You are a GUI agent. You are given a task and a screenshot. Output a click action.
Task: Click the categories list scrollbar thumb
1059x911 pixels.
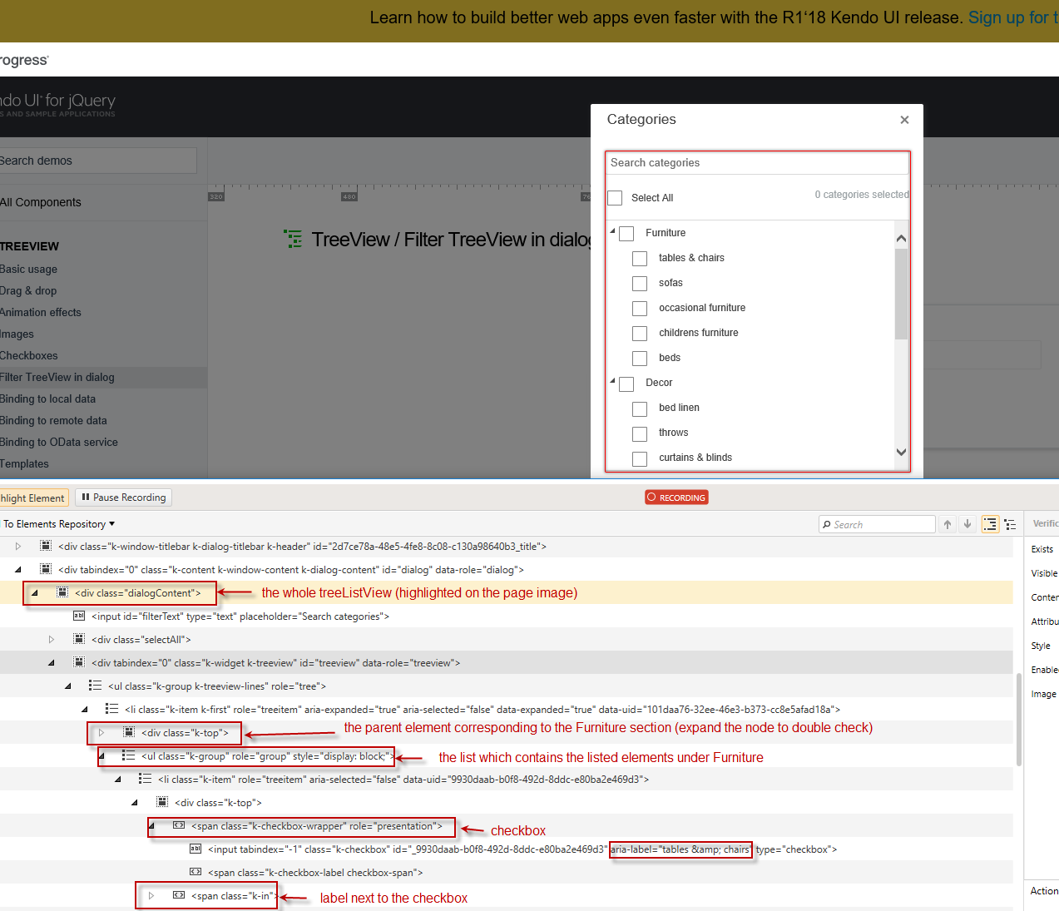click(x=901, y=294)
